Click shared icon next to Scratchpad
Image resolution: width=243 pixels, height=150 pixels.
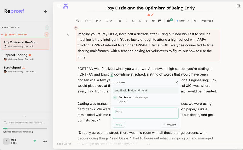pyautogui.click(x=23, y=68)
